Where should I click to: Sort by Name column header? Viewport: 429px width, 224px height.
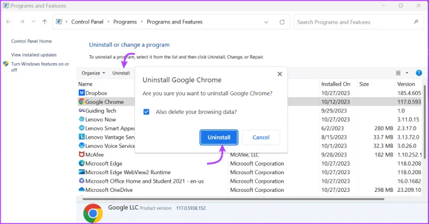click(85, 84)
